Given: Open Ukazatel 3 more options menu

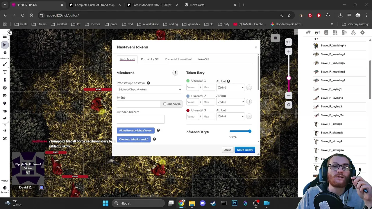Looking at the screenshot, I should tap(249, 116).
